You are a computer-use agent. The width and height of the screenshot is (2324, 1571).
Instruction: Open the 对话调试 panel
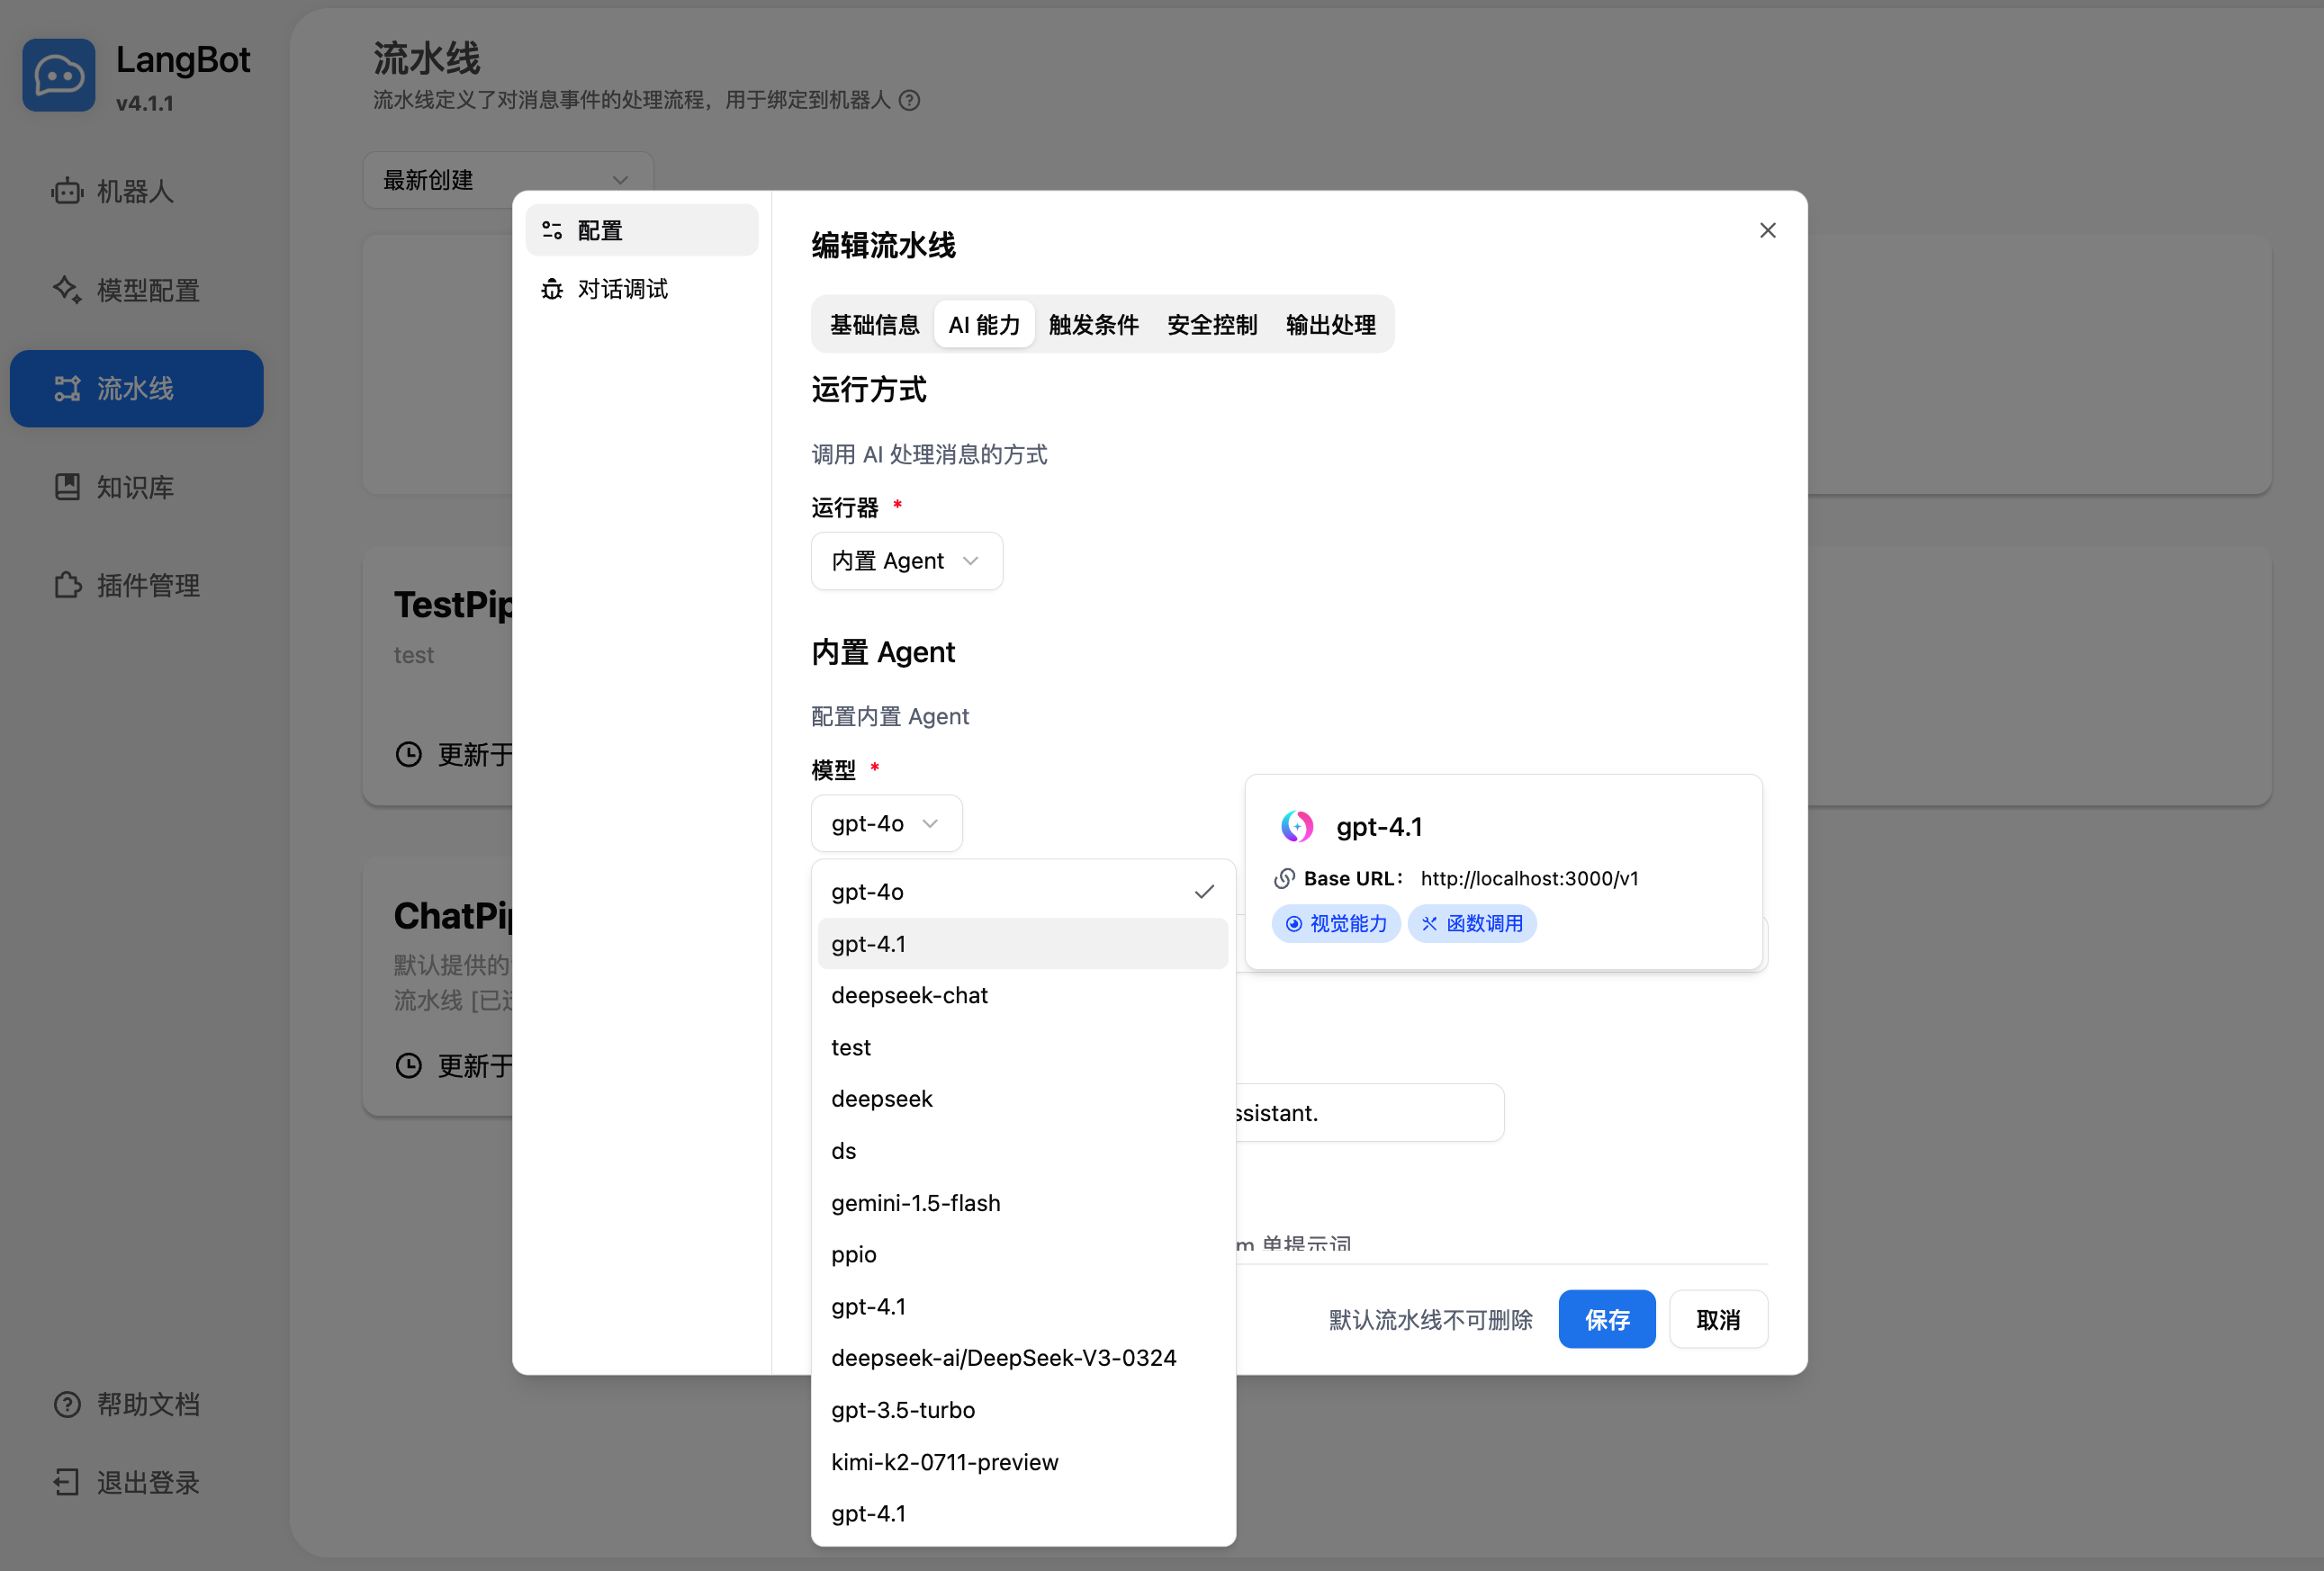click(621, 289)
